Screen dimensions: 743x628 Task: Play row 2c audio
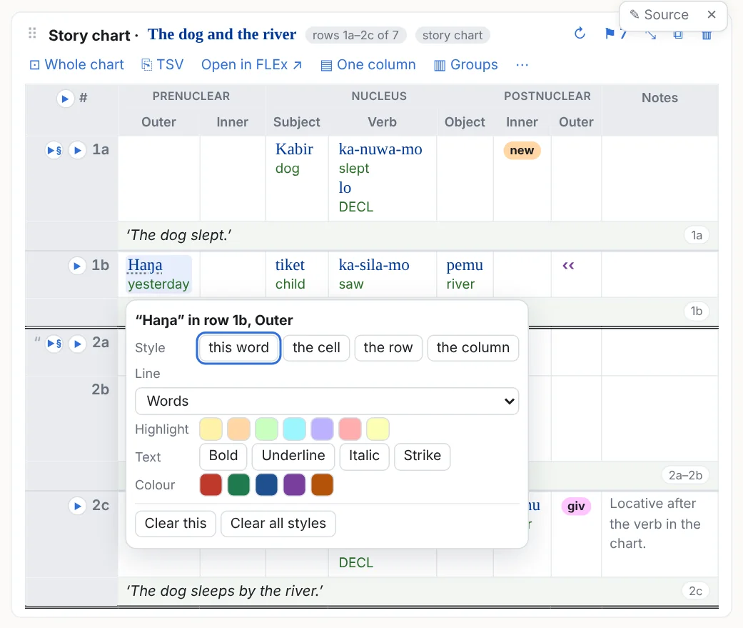click(77, 506)
